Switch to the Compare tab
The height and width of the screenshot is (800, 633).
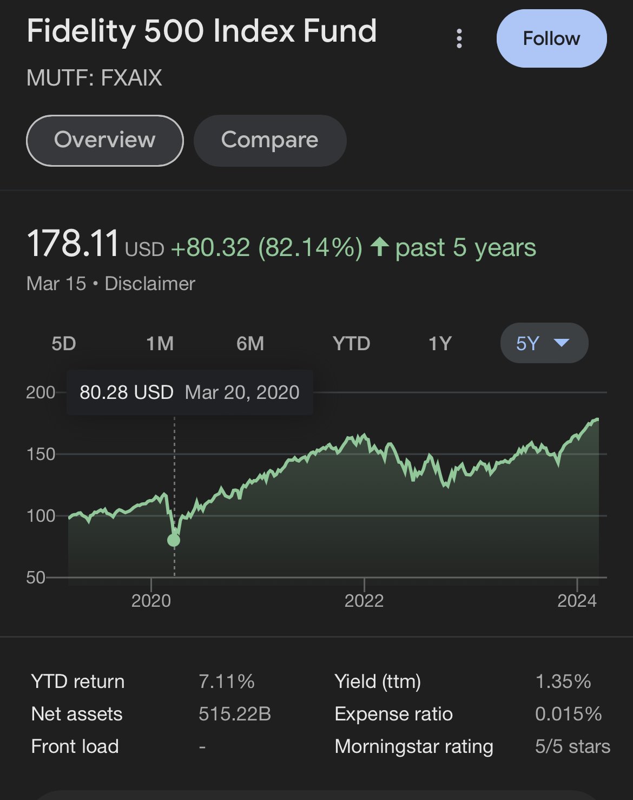coord(270,140)
